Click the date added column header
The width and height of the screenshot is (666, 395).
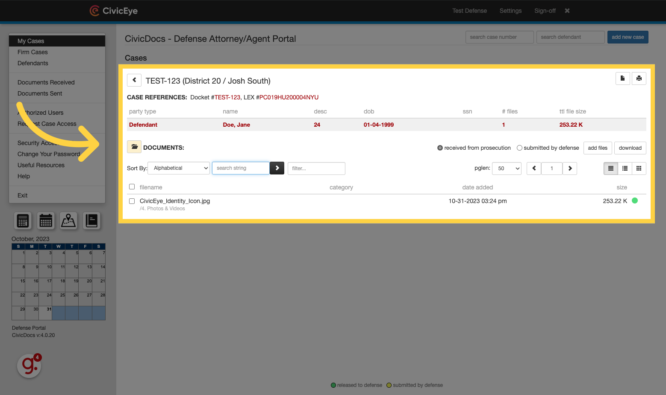click(477, 187)
